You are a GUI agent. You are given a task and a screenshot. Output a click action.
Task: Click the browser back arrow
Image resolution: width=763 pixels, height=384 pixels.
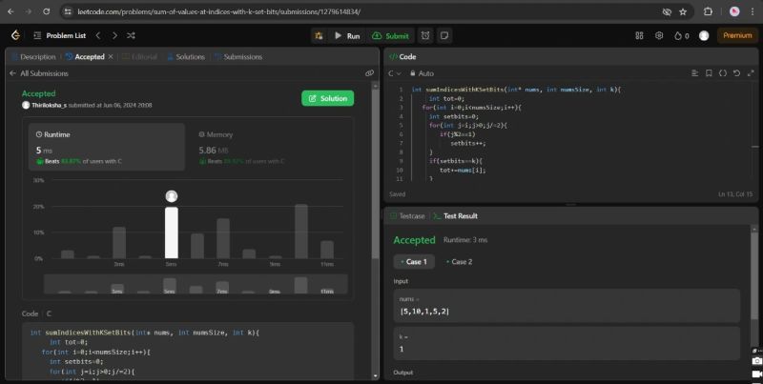(x=10, y=11)
